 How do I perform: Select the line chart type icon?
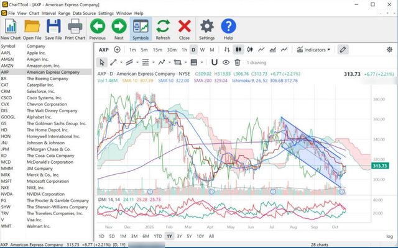click(x=261, y=50)
